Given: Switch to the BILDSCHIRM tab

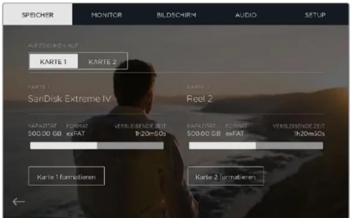Looking at the screenshot, I should [x=176, y=15].
